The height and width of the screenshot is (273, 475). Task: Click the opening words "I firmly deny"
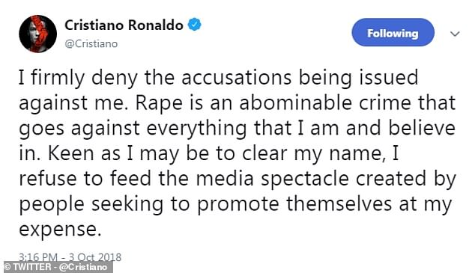coord(78,78)
